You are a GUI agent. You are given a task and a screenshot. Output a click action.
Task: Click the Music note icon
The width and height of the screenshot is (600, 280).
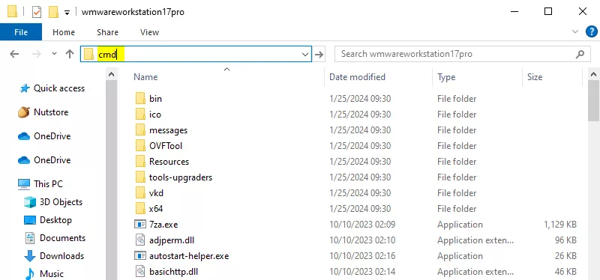pyautogui.click(x=30, y=274)
